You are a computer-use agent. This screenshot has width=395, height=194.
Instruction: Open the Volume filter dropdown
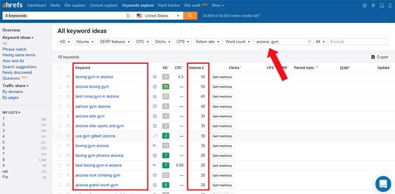tap(85, 41)
